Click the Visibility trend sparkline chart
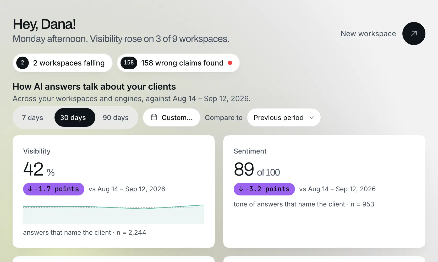This screenshot has height=262, width=438. tap(114, 214)
